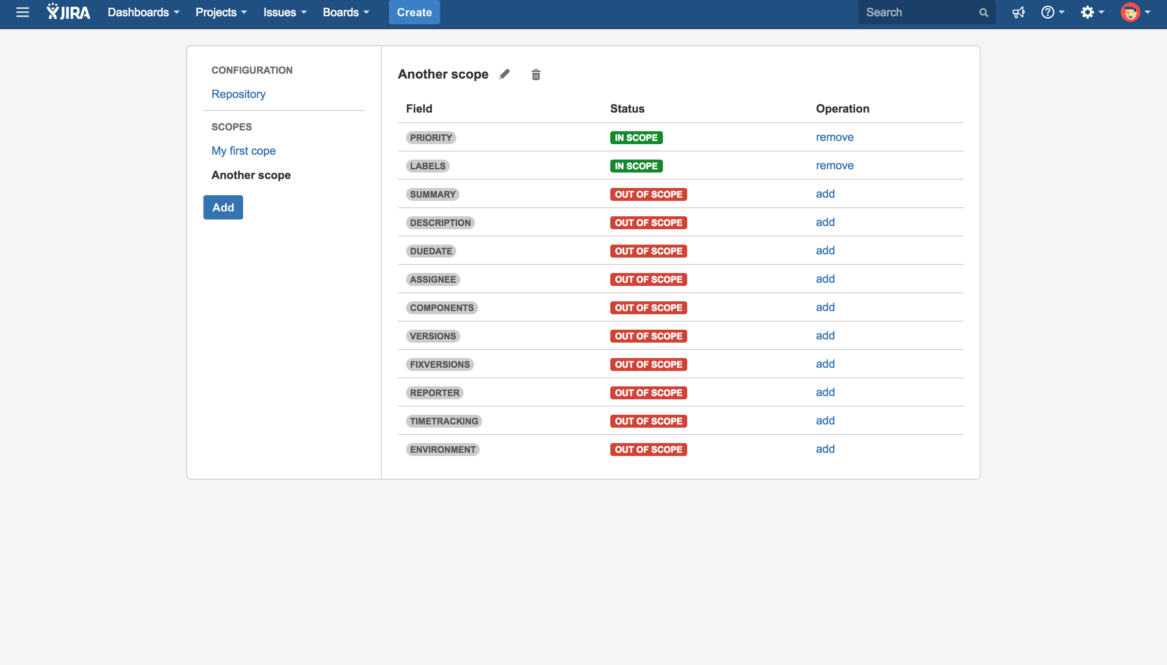Add the SUMMARY field to scope
The width and height of the screenshot is (1167, 665).
tap(825, 194)
